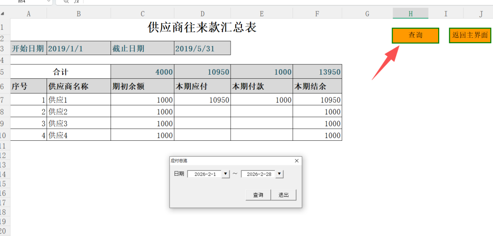
Task: Click the fx insert function icon
Action: [77, 1]
